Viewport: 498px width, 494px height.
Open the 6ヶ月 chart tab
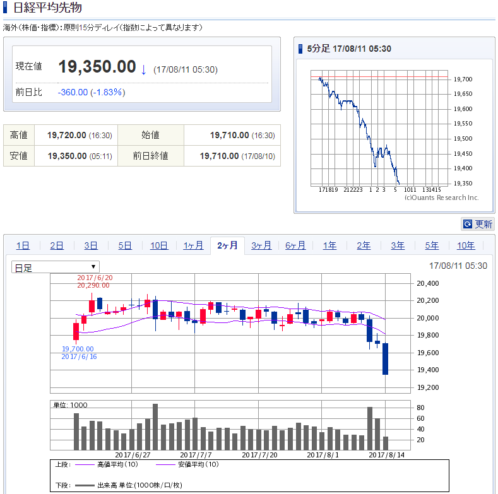(x=295, y=245)
